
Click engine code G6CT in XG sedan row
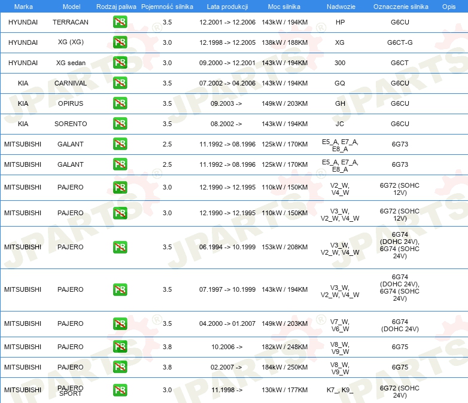(x=400, y=63)
